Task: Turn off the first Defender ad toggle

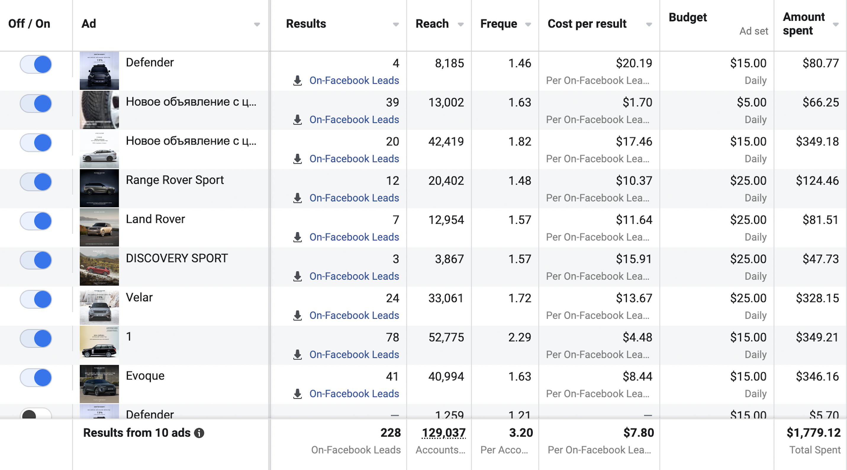Action: (36, 64)
